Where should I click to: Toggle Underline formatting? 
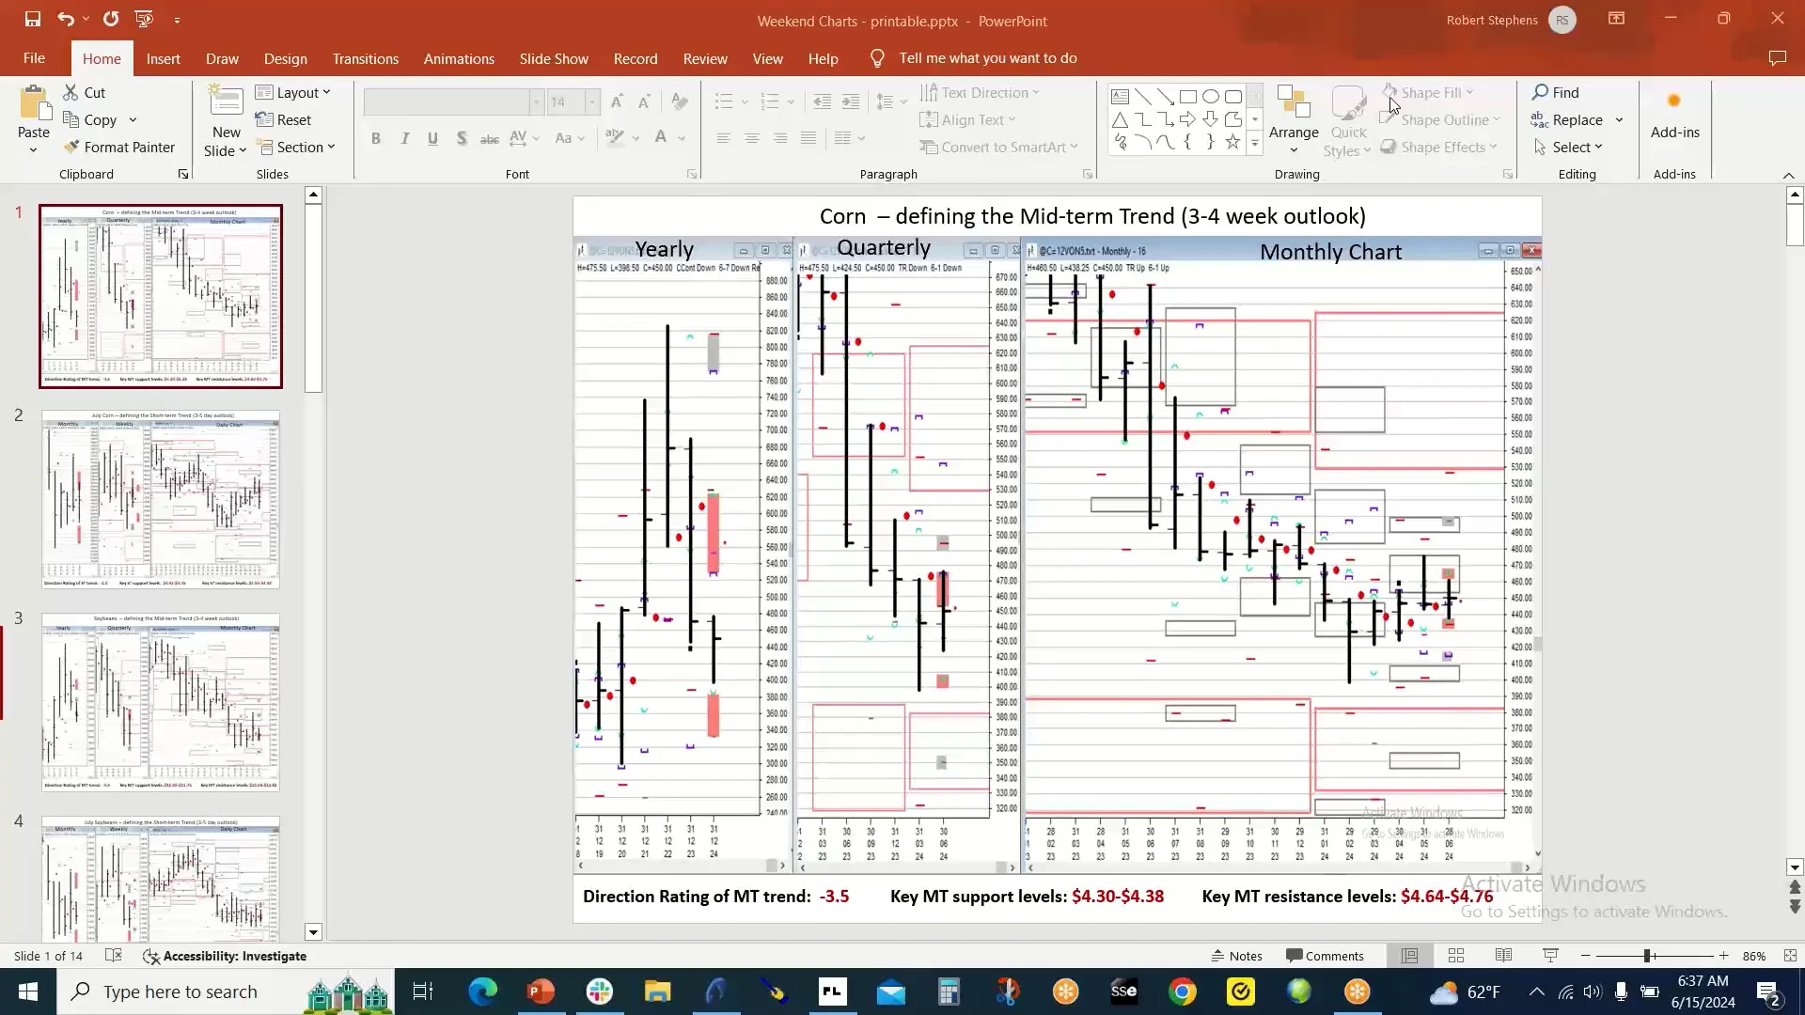pos(432,138)
